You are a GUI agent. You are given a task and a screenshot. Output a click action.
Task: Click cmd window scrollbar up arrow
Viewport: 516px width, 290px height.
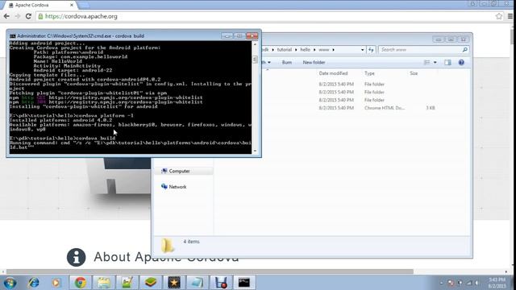coord(255,43)
